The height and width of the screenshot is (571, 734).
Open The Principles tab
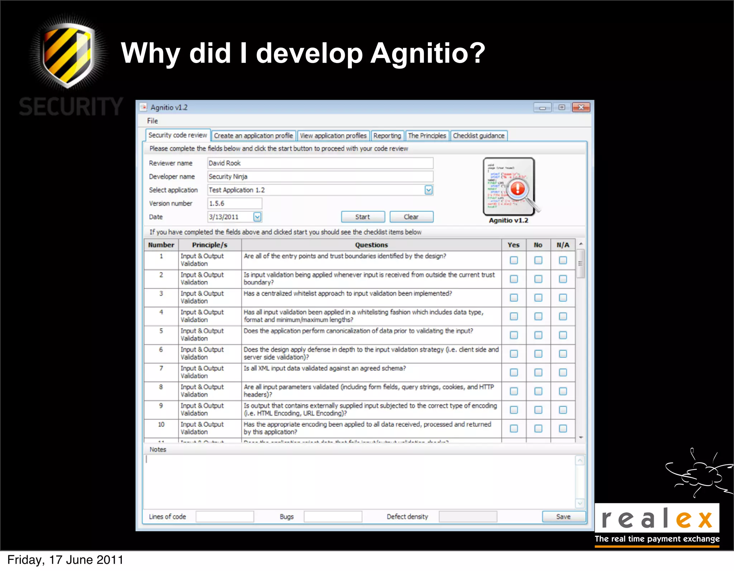pos(427,136)
